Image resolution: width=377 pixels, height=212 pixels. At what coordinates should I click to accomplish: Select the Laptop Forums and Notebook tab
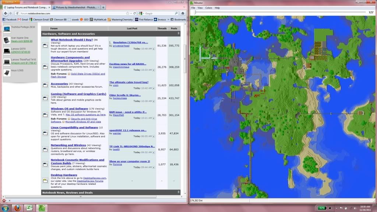26,7
